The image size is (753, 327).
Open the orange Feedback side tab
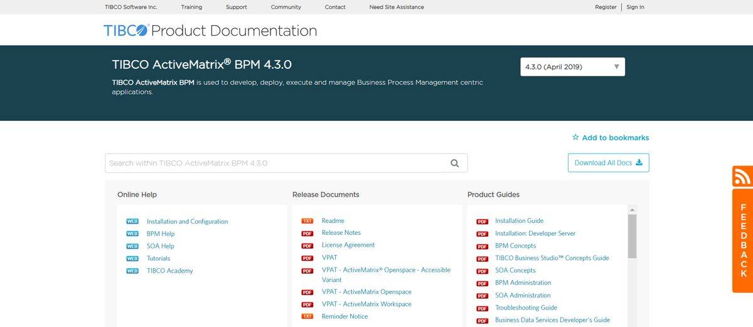(743, 241)
